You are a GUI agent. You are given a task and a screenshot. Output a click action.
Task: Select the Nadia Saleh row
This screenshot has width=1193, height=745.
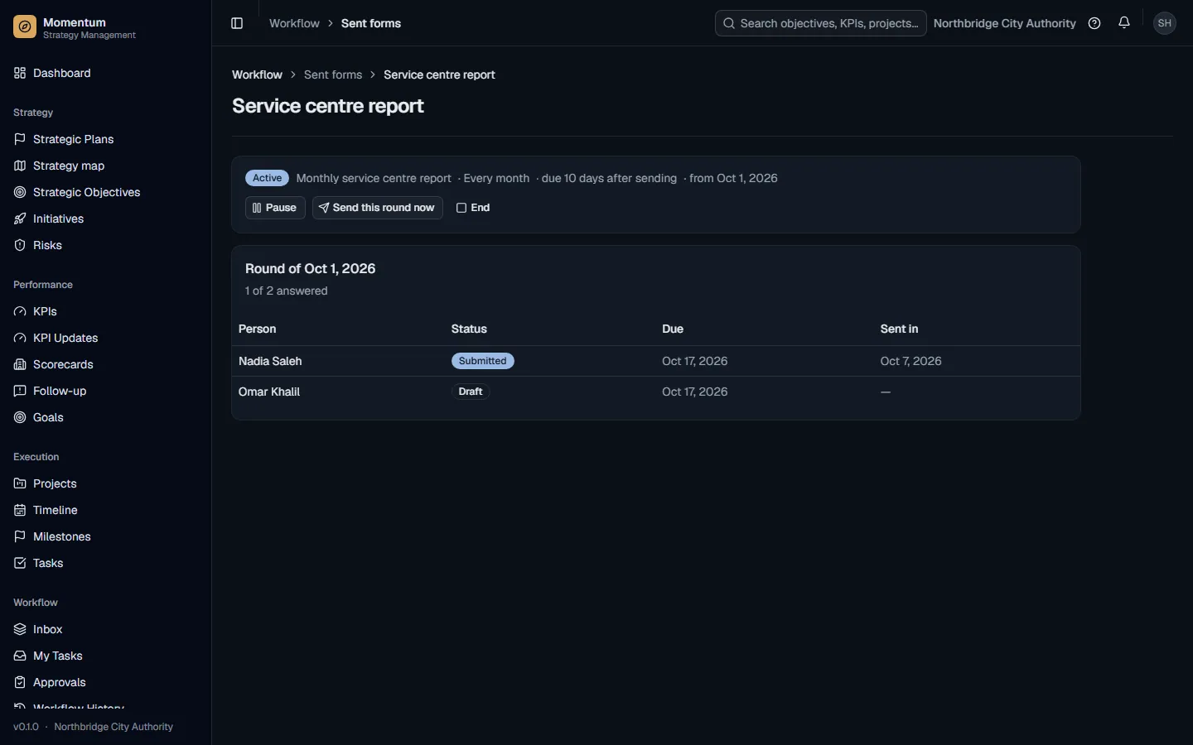pos(656,361)
